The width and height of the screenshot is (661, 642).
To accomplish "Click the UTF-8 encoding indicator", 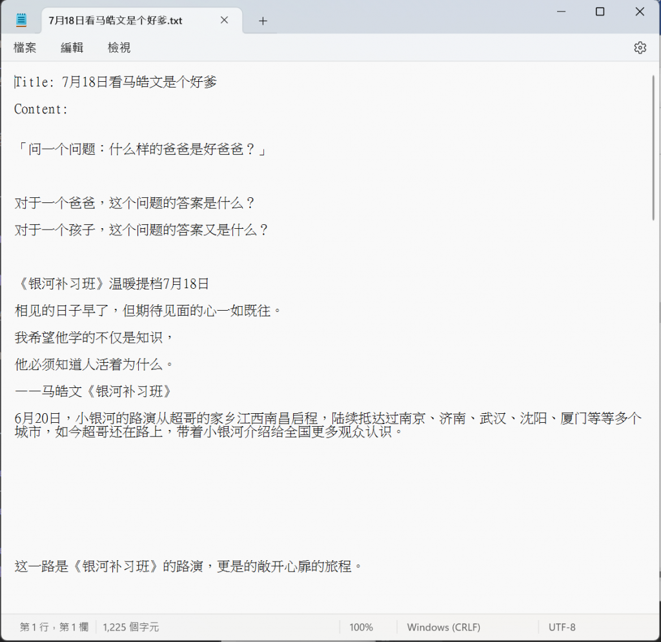I will [x=562, y=627].
